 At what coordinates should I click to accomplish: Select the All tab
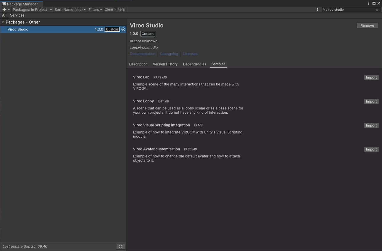(x=4, y=15)
